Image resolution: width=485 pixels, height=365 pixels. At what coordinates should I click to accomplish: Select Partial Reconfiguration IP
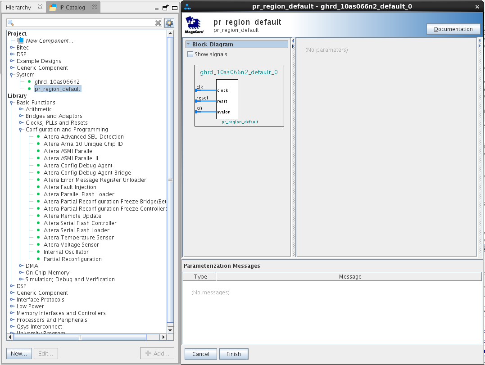(73, 259)
